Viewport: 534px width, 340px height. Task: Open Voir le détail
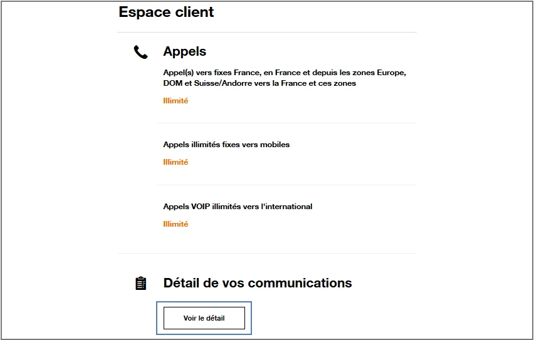pos(204,318)
